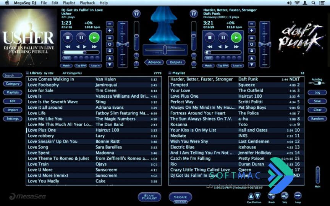Move Cue Position up with triangle icon

tap(251, 196)
